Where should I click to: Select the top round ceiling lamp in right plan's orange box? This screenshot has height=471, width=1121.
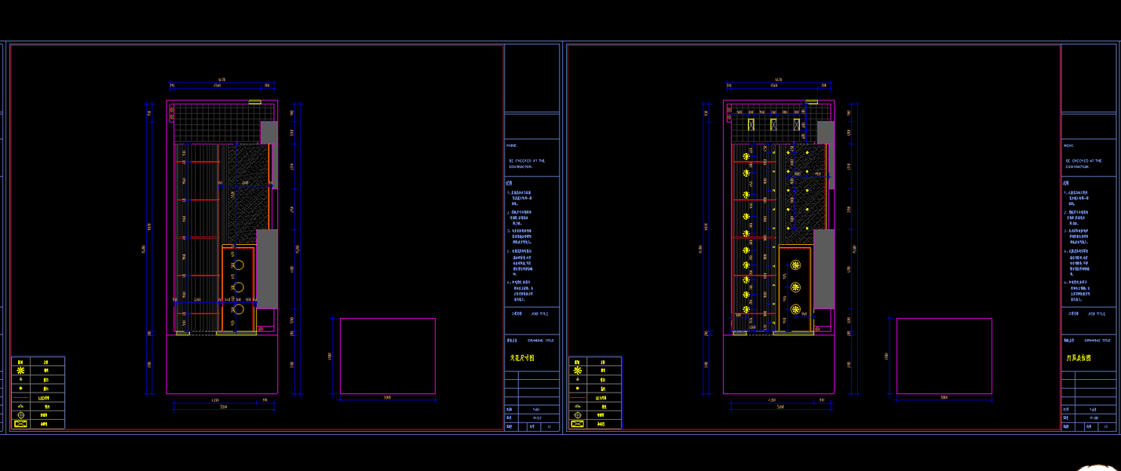tap(796, 265)
